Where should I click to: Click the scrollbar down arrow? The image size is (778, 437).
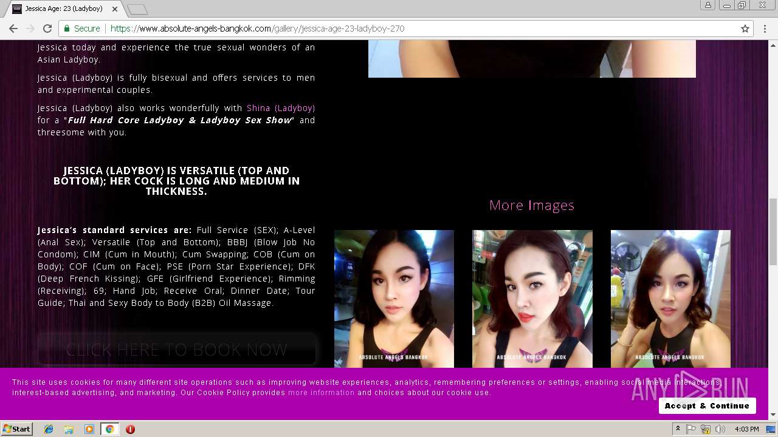tap(773, 415)
